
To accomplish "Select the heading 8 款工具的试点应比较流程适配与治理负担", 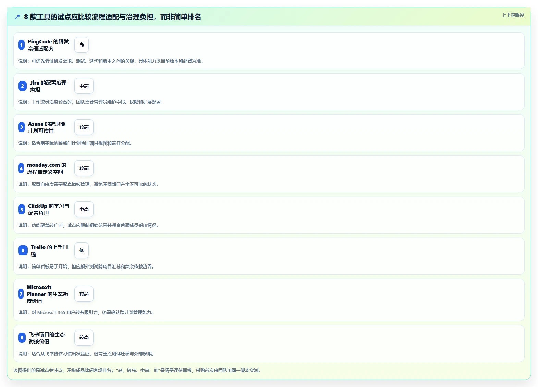I will [112, 17].
